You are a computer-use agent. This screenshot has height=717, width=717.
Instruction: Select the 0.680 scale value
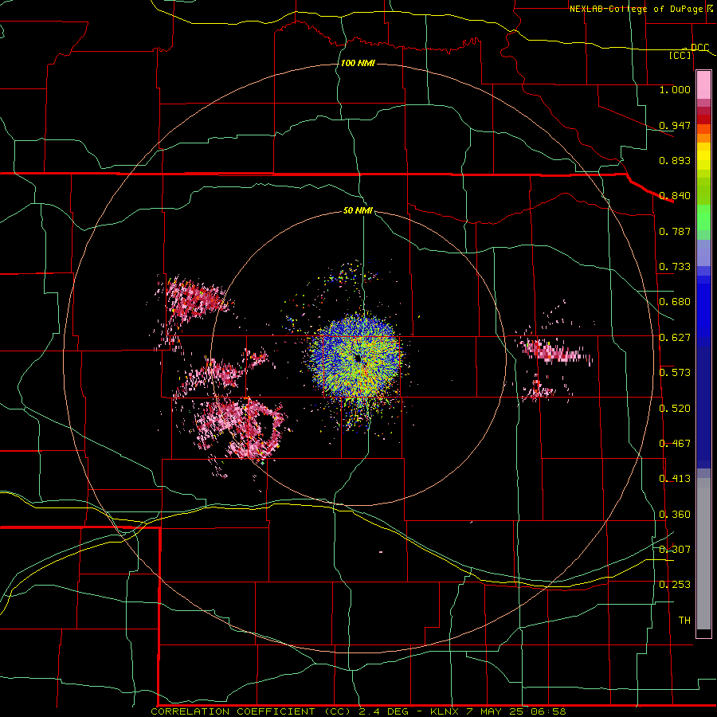[x=675, y=302]
